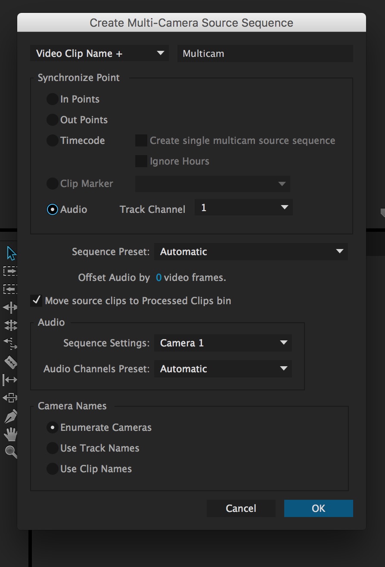Open the Track Channel dropdown
This screenshot has height=567, width=385.
tap(244, 208)
